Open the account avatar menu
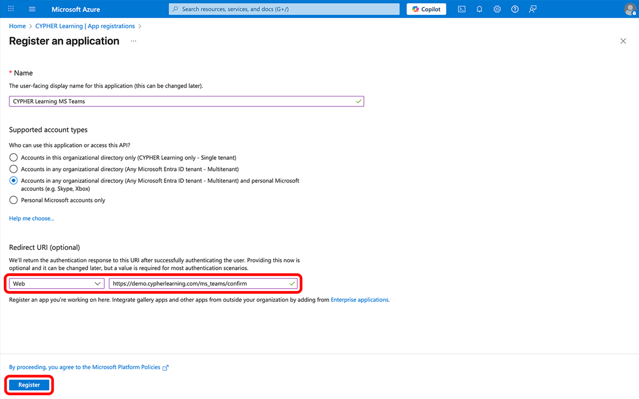The height and width of the screenshot is (399, 639). 630,9
